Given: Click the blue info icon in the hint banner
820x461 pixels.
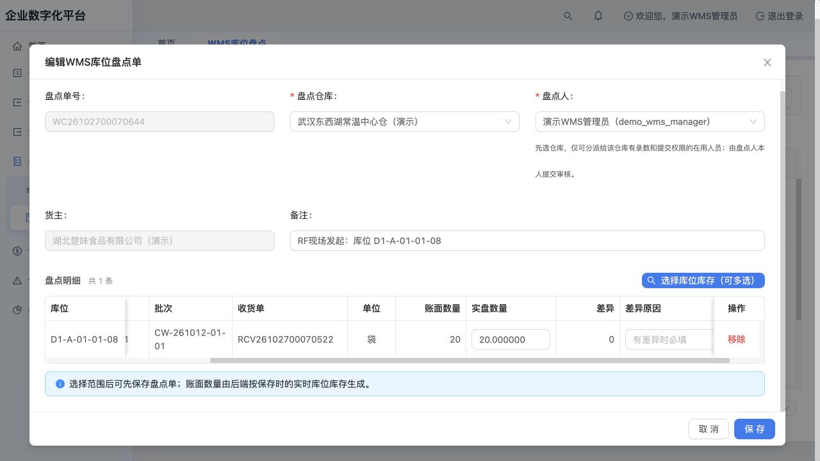Looking at the screenshot, I should click(x=60, y=384).
